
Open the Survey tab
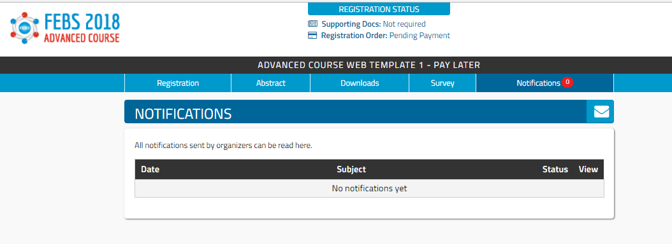click(442, 83)
